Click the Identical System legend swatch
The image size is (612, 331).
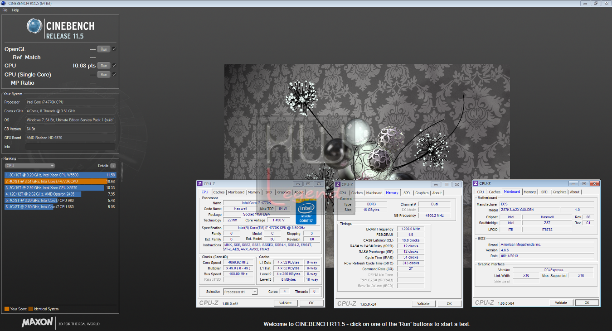coord(31,309)
